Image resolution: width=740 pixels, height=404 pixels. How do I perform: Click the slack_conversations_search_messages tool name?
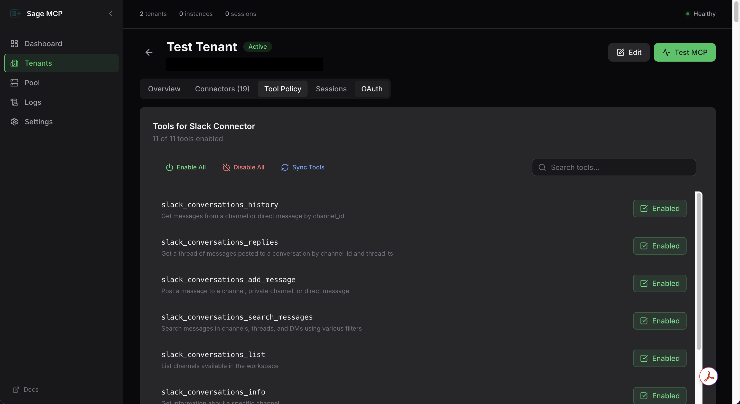[237, 317]
